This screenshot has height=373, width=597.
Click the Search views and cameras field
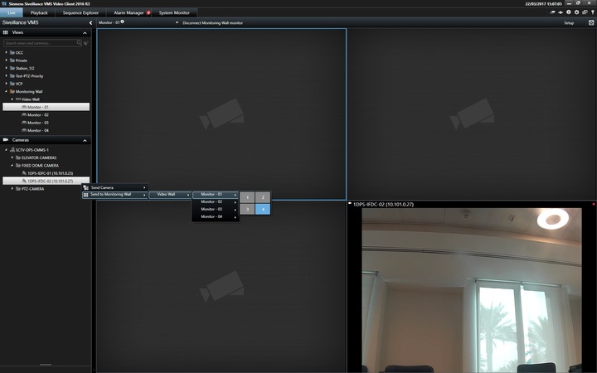click(41, 42)
